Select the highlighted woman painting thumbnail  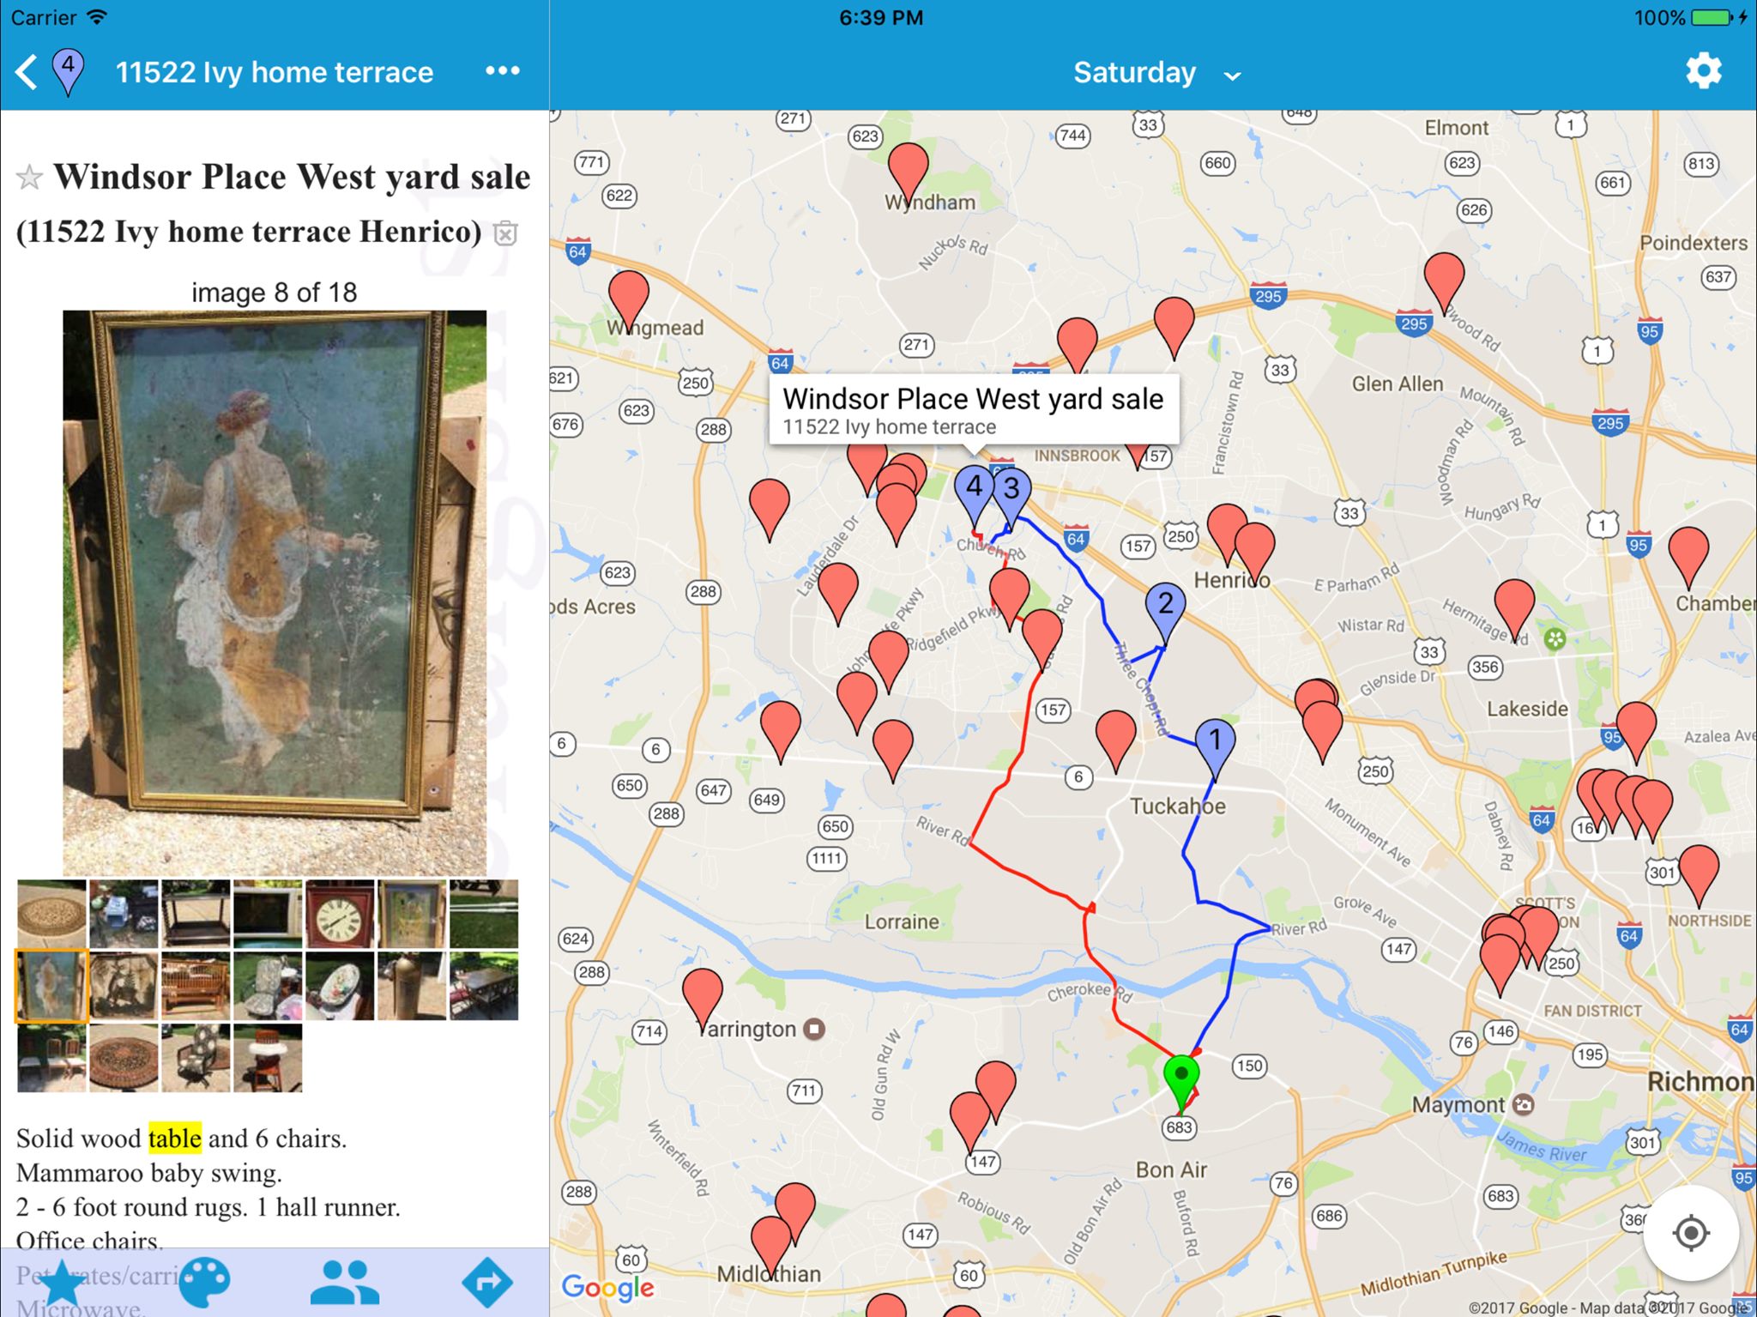pos(52,986)
